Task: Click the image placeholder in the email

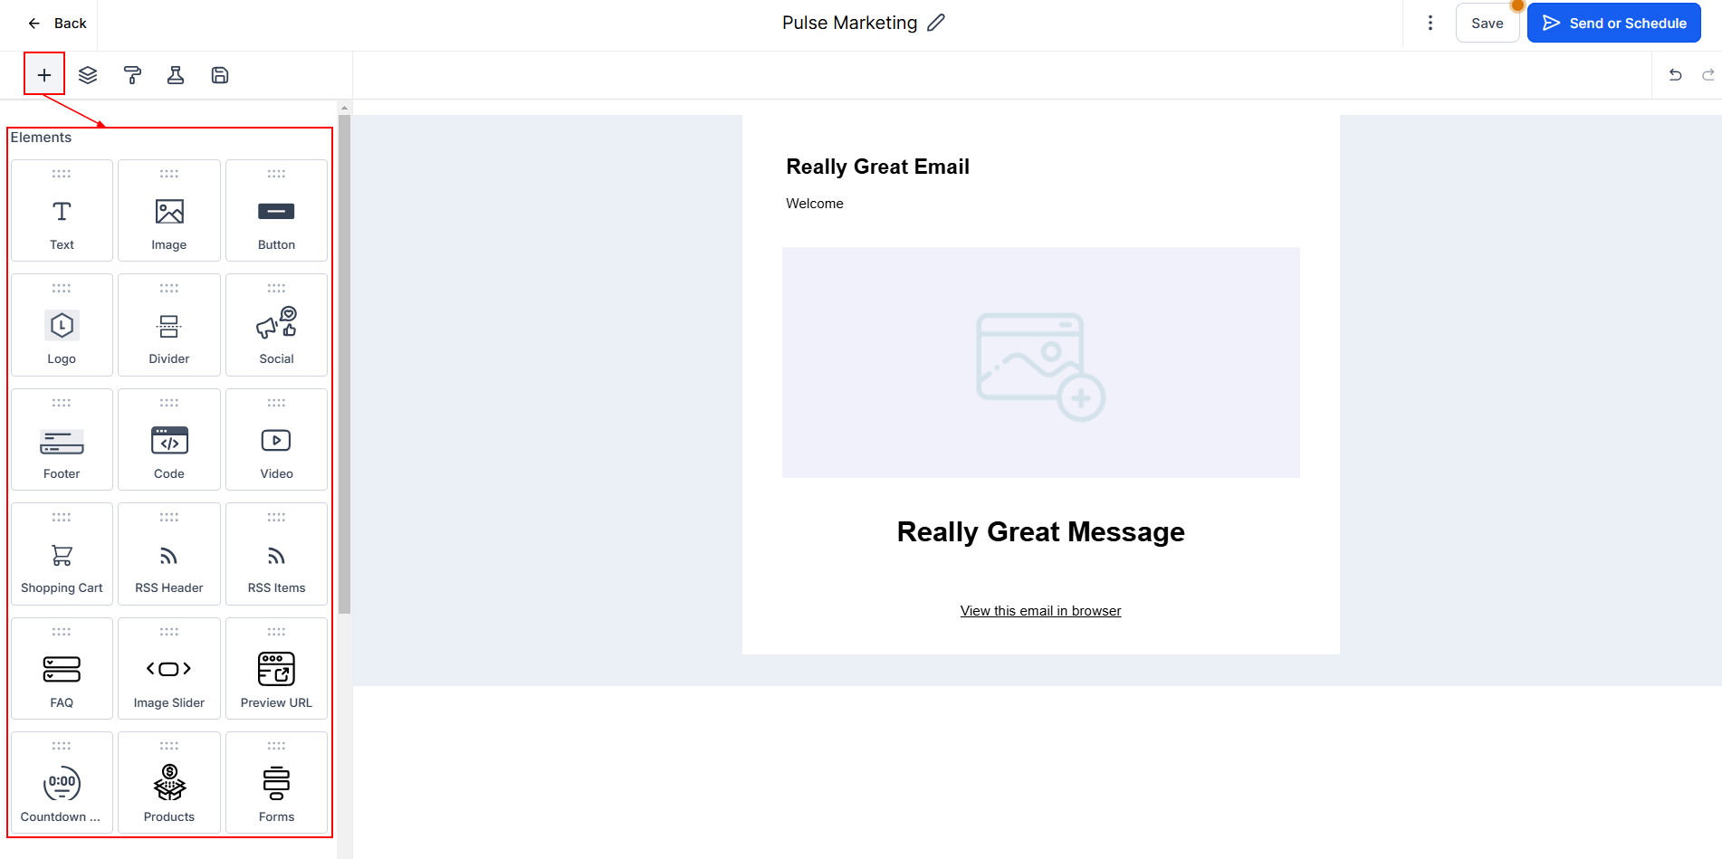Action: (1041, 363)
